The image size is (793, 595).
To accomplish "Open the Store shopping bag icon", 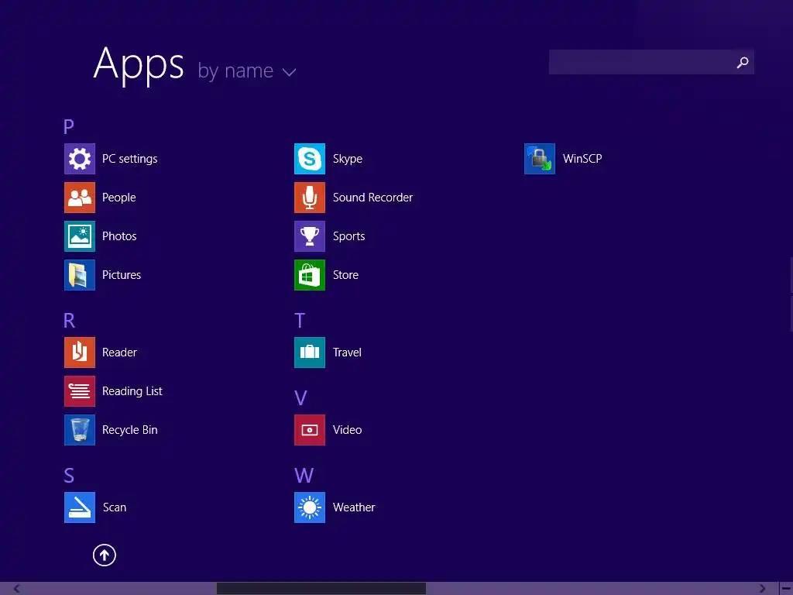I will click(x=310, y=275).
